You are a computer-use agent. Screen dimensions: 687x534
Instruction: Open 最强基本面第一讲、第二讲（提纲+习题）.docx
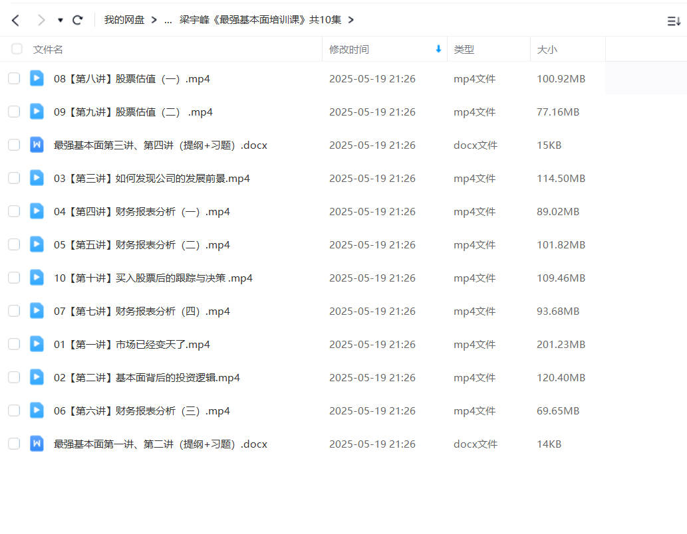160,444
